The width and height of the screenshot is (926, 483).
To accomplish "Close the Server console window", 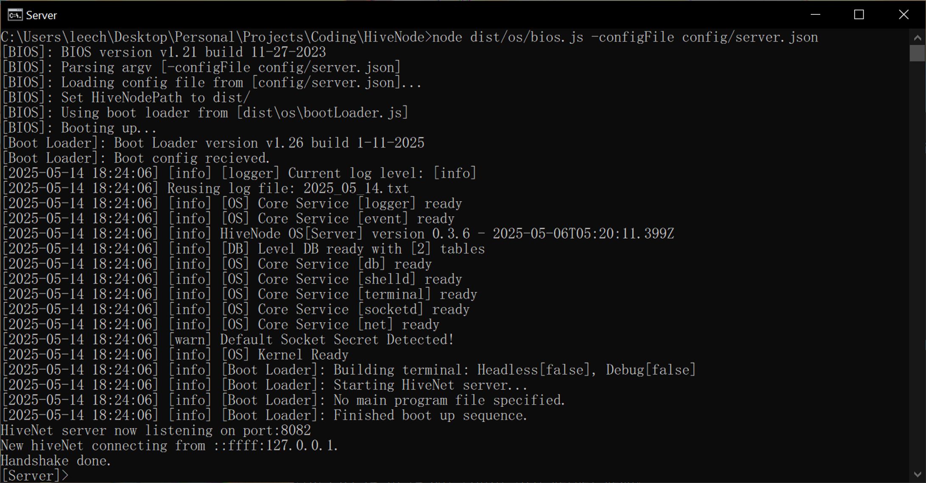I will (904, 15).
